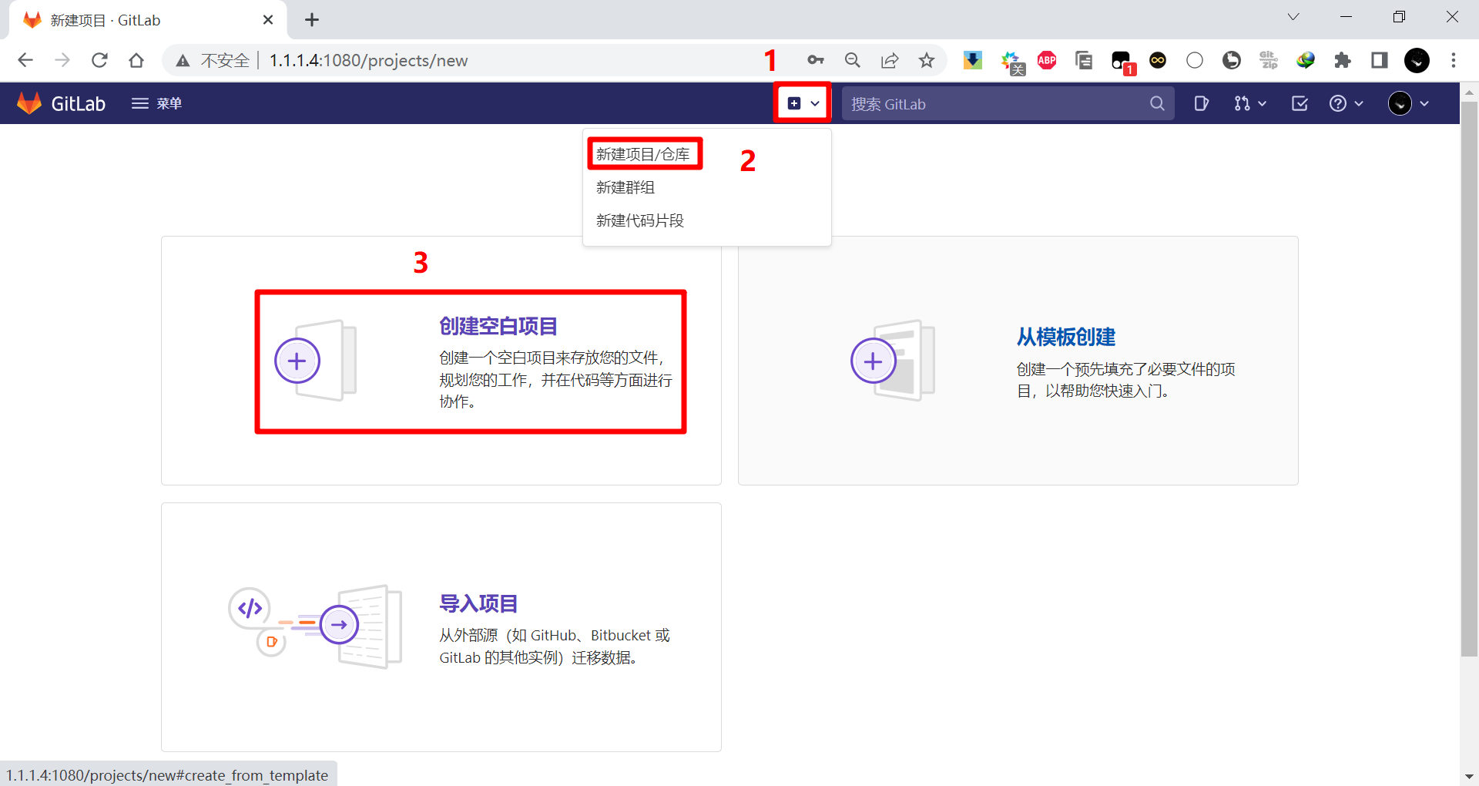
Task: Open the issues icon in navbar
Action: (1201, 103)
